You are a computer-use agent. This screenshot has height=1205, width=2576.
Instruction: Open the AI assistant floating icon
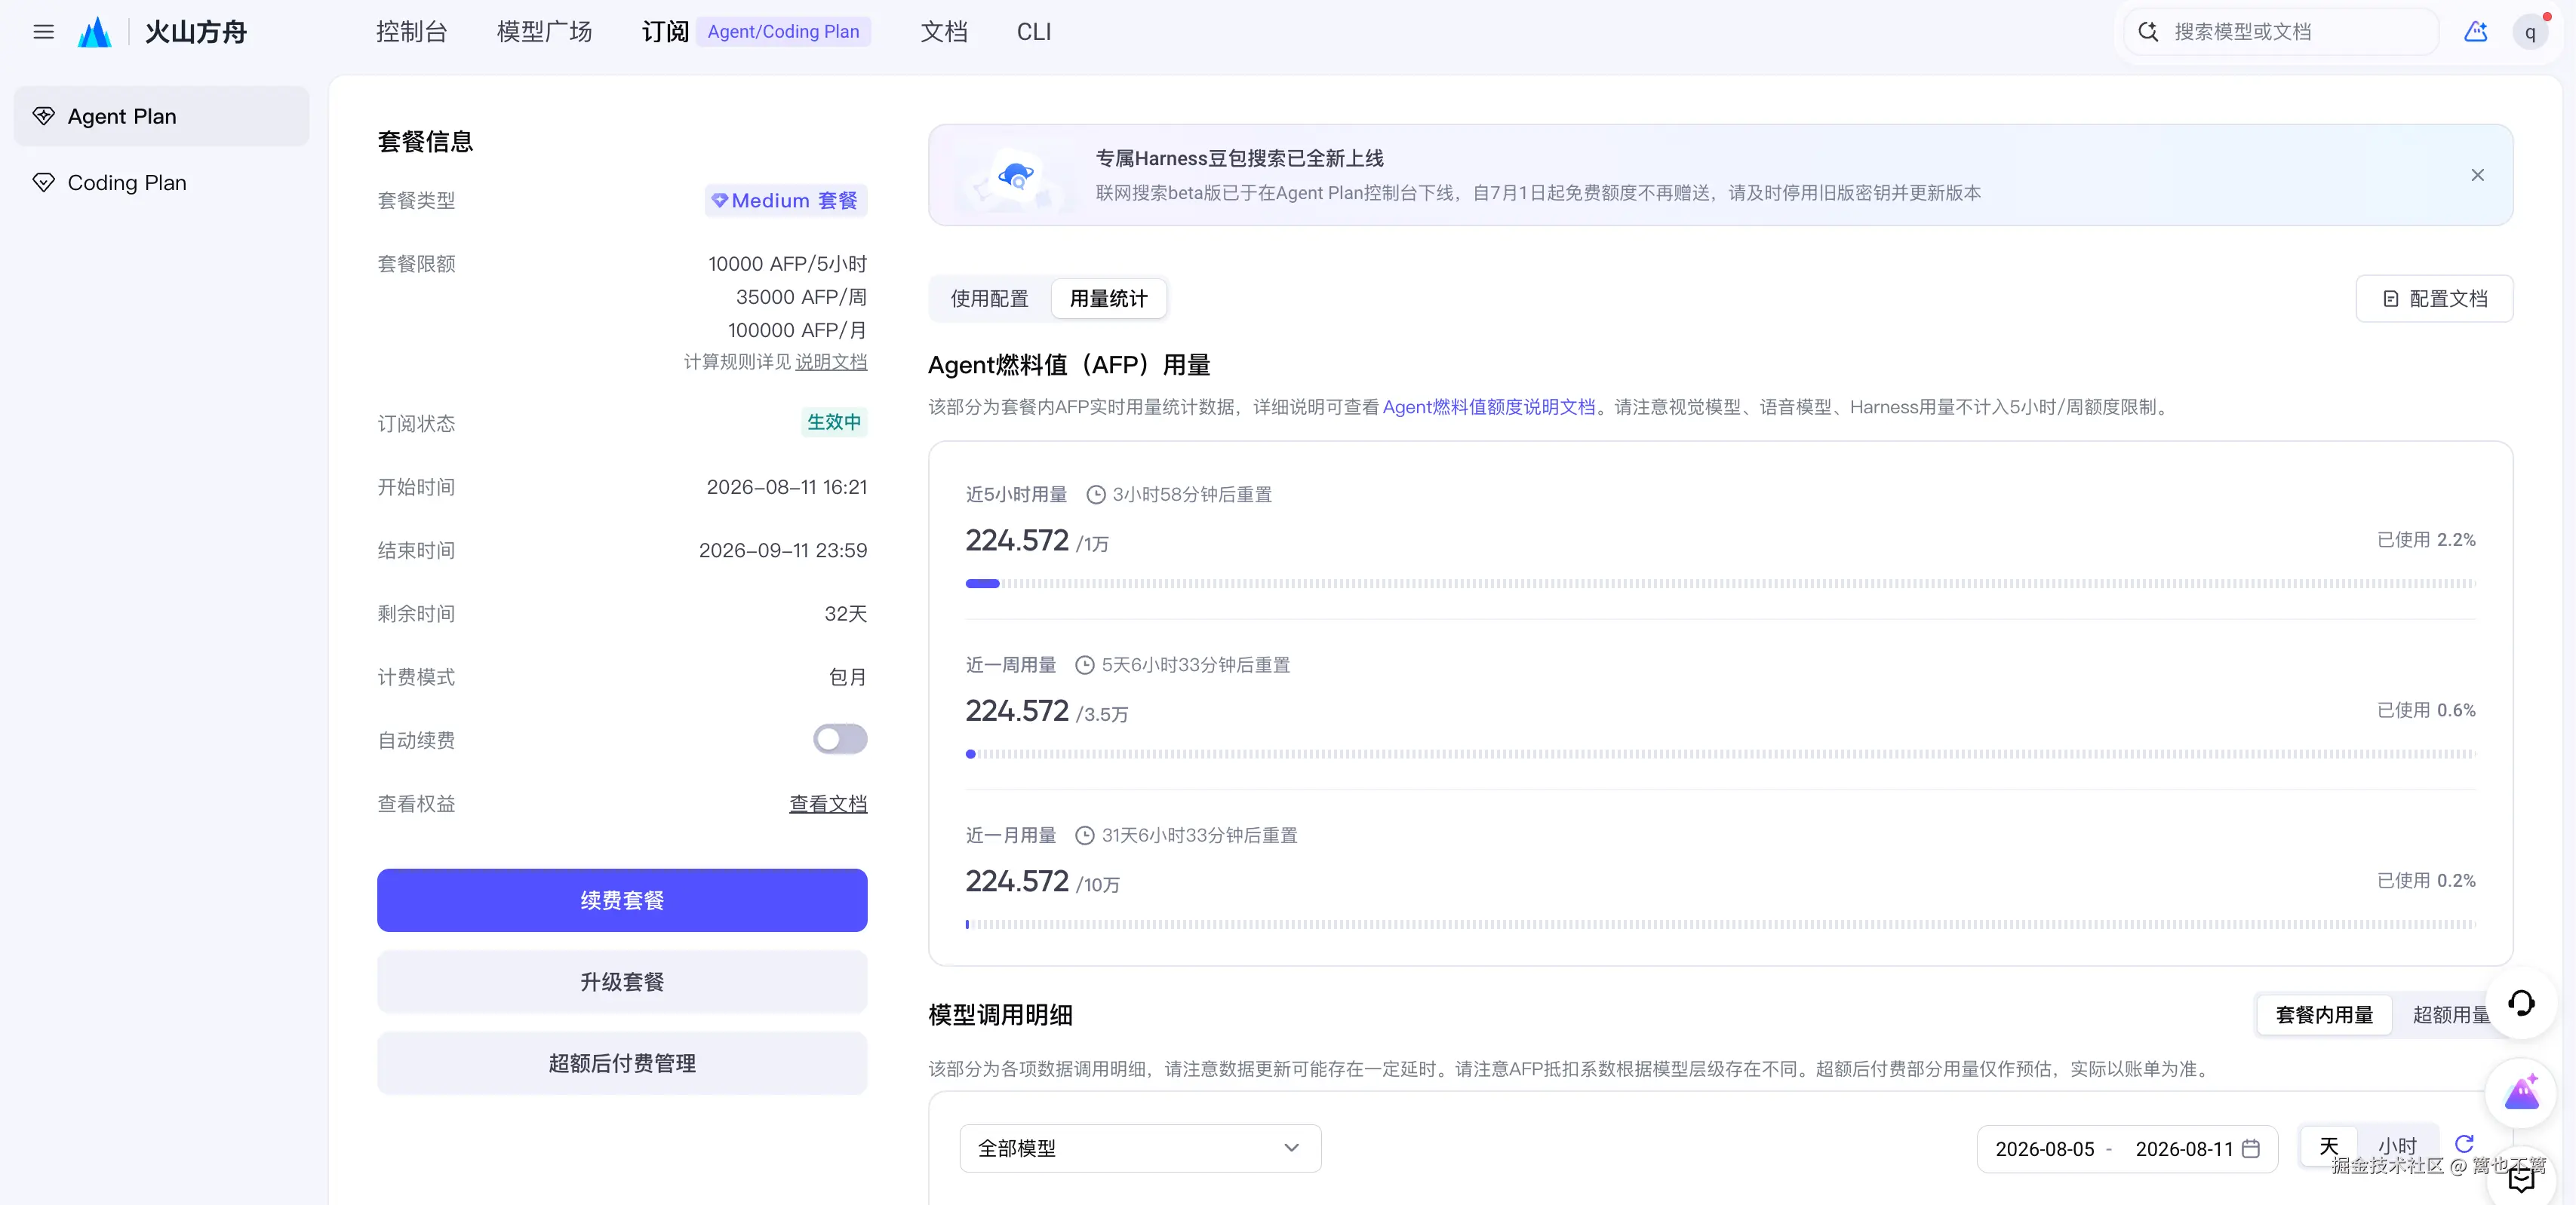[2521, 1092]
